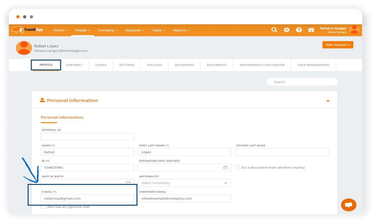Click the search magnifier icon in header

coord(274,30)
